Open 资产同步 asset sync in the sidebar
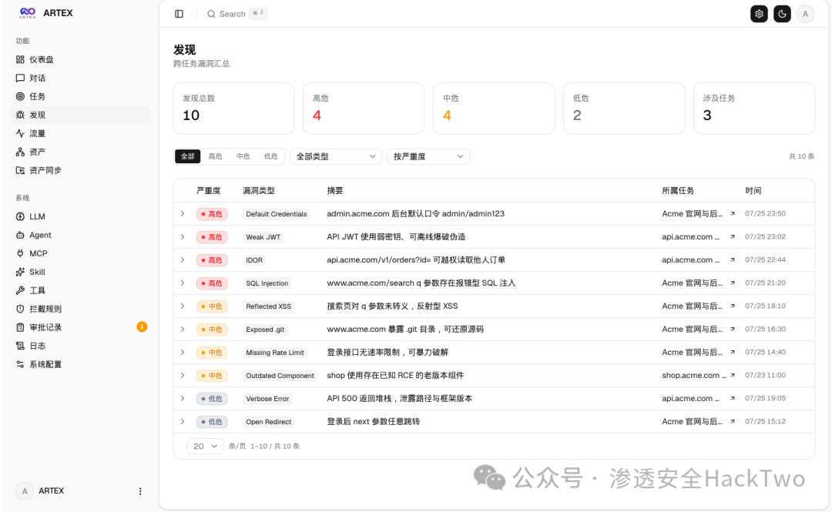The height and width of the screenshot is (512, 832). tap(80, 170)
